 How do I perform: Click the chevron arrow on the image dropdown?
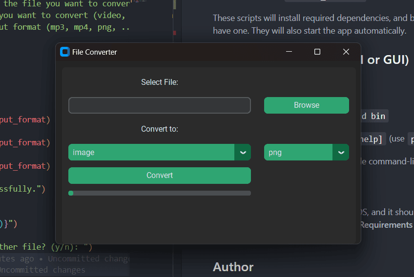[x=243, y=152]
